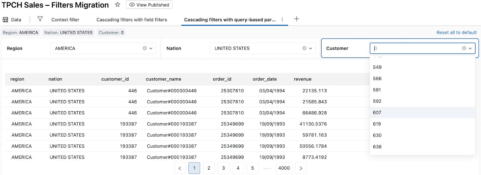Select customer 549 from the list
Viewport: 481px width, 175px height.
click(422, 67)
